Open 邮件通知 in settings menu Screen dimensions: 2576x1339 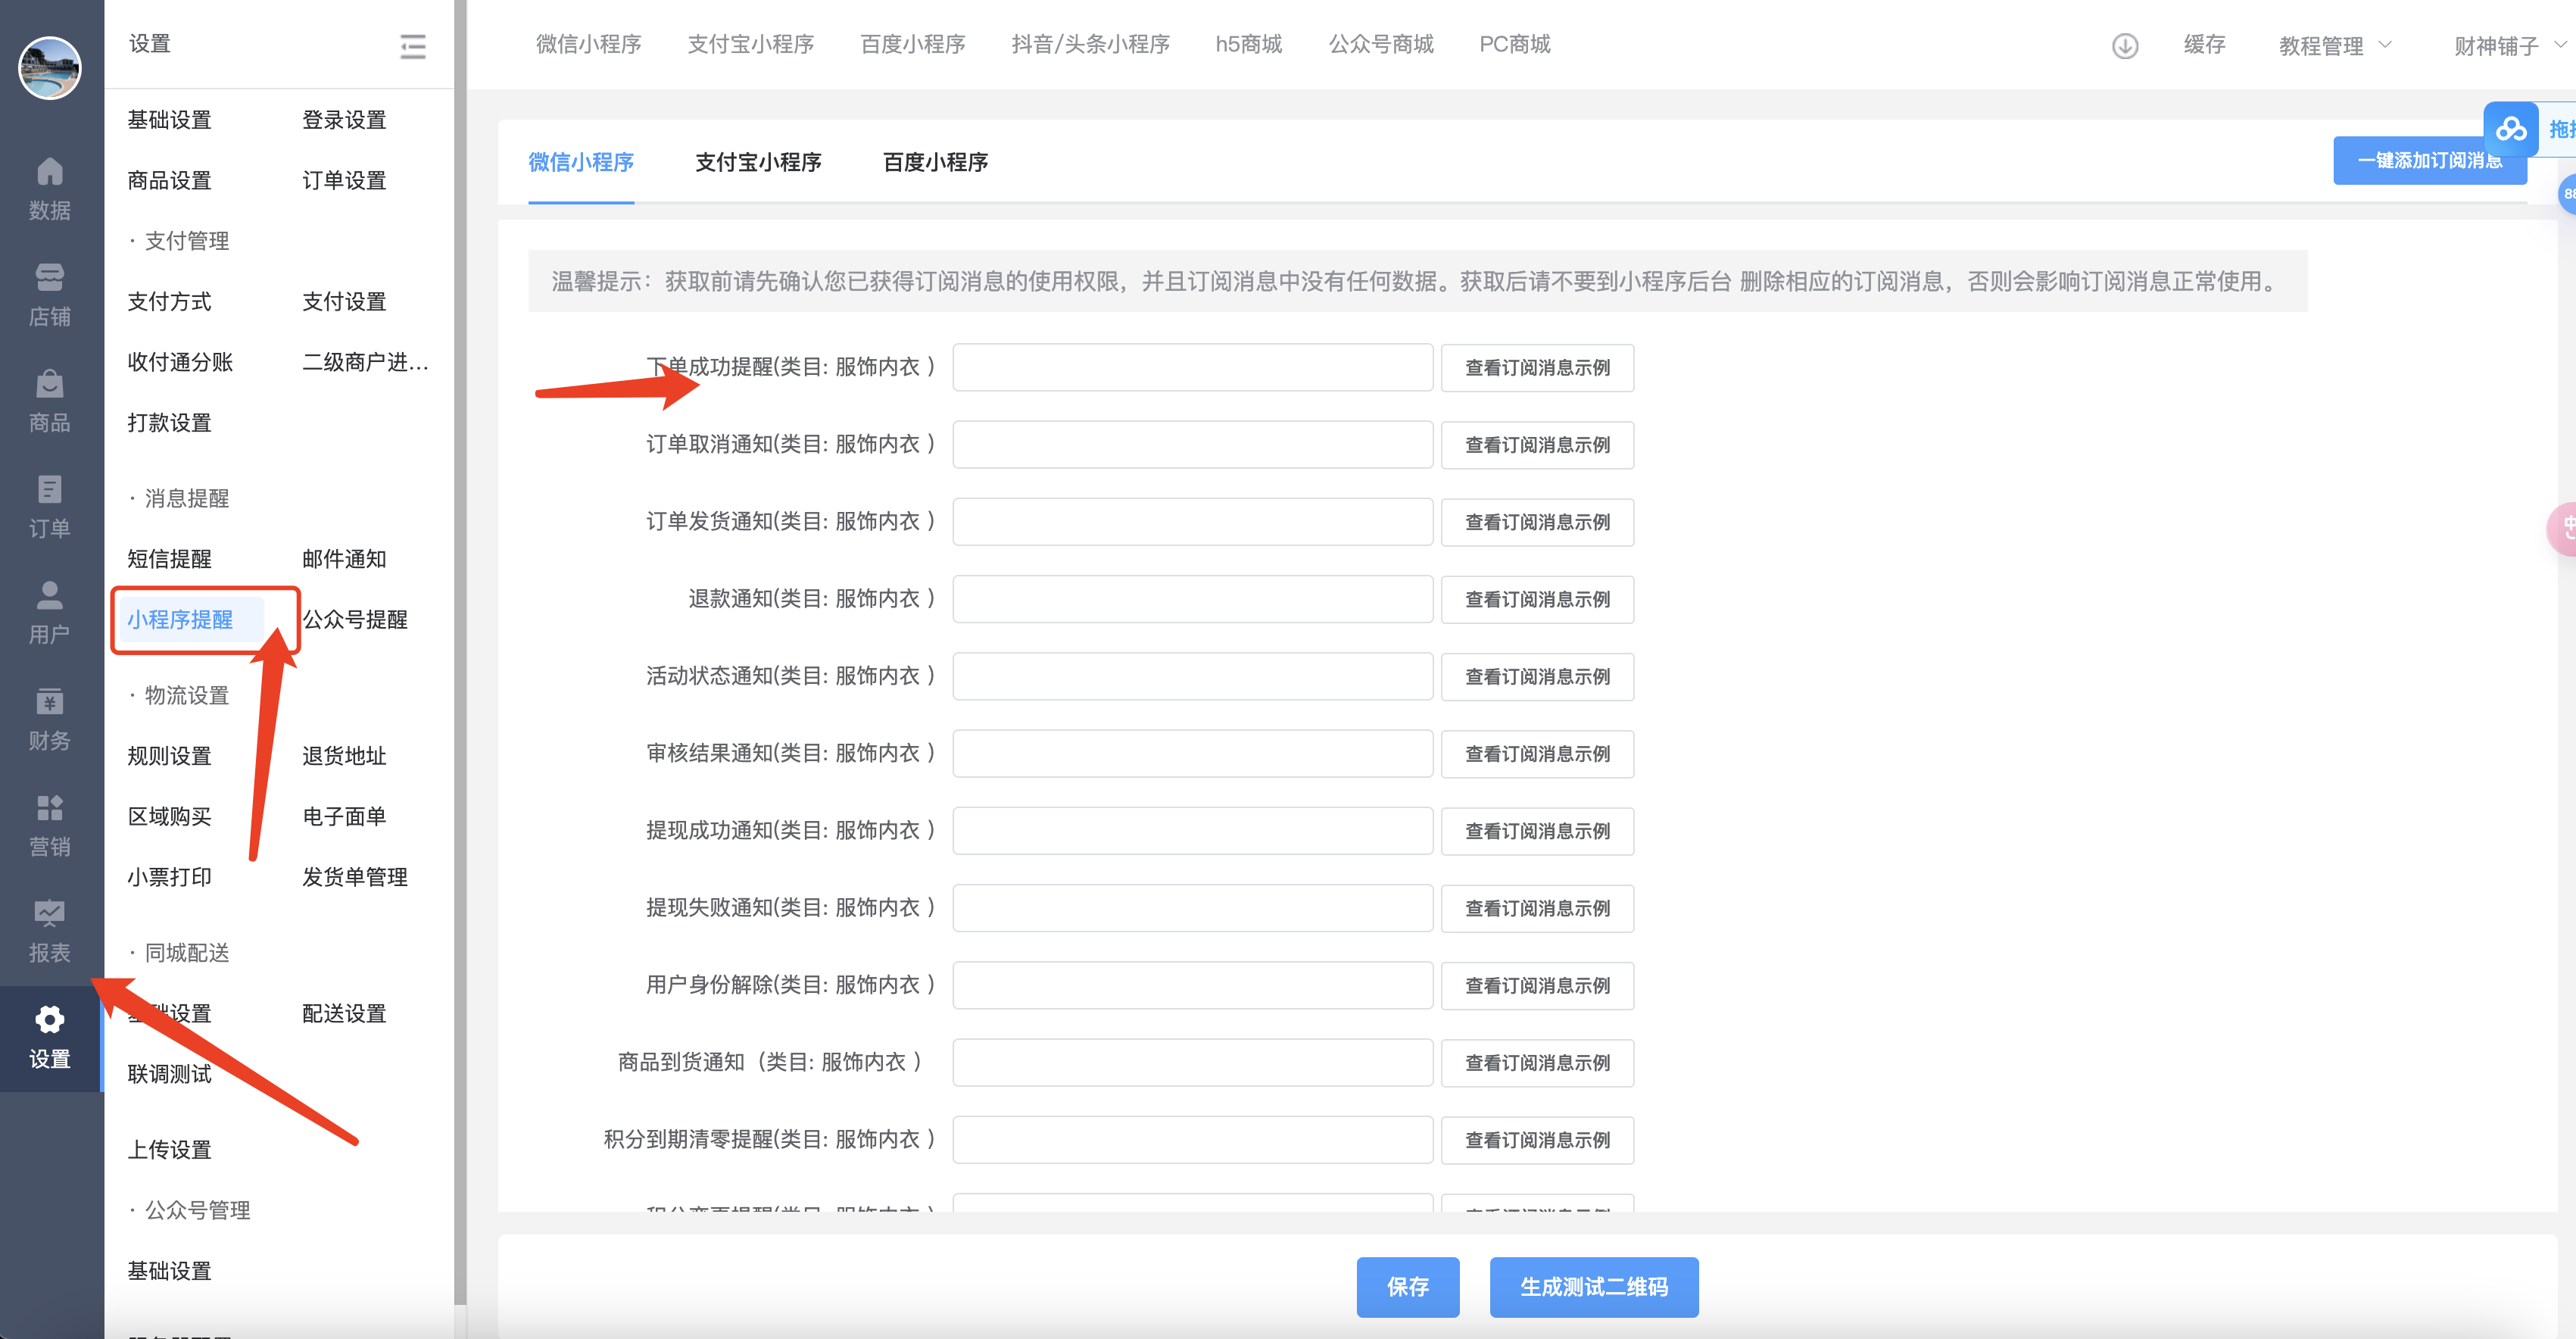tap(344, 559)
